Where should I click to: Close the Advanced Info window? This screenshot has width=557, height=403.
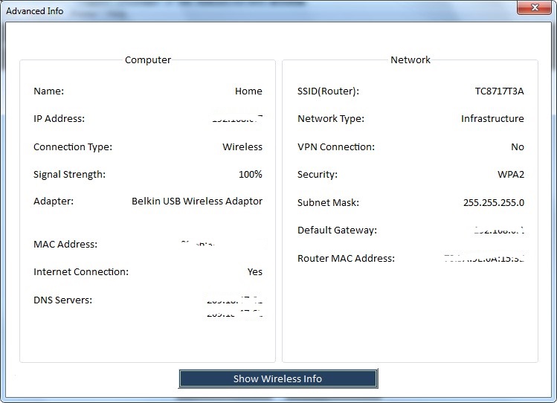(x=535, y=7)
